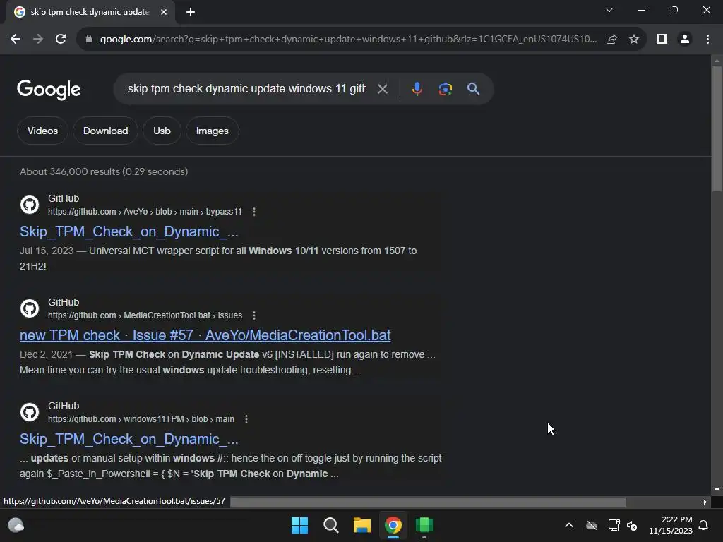Viewport: 723px width, 542px height.
Task: View site information lock icon
Action: [x=88, y=40]
